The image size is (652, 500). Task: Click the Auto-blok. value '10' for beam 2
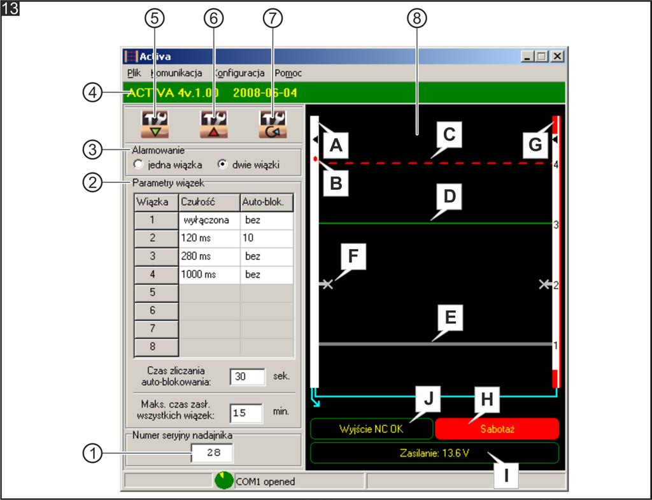tap(267, 238)
